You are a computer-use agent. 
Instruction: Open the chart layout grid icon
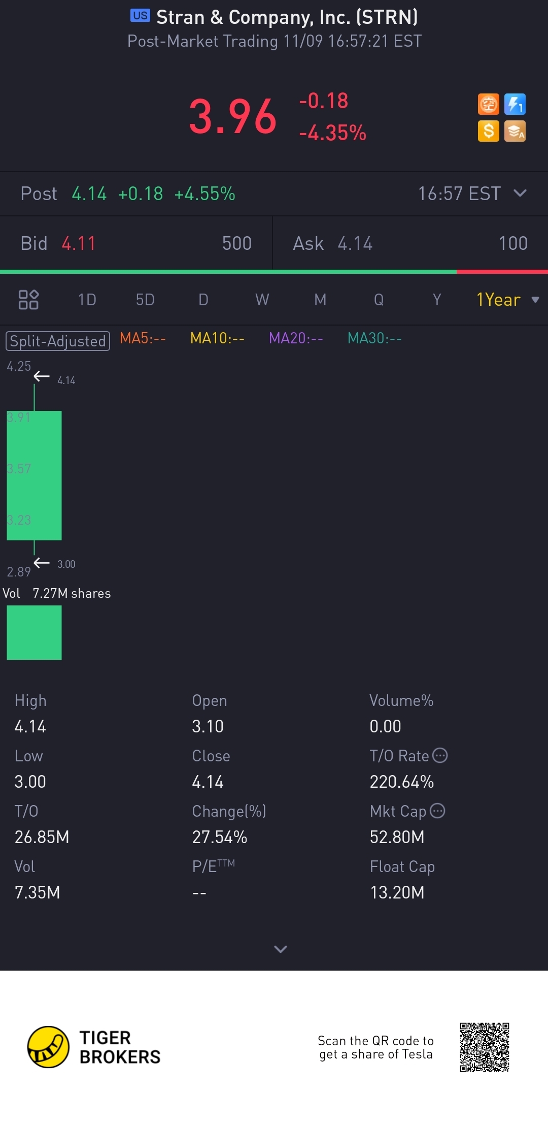point(28,300)
